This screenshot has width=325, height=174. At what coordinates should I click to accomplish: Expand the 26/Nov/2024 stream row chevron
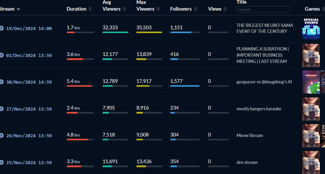[2, 135]
